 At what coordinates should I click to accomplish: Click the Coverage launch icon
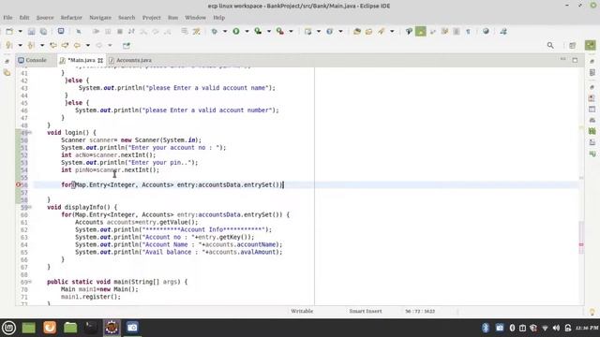[259, 32]
